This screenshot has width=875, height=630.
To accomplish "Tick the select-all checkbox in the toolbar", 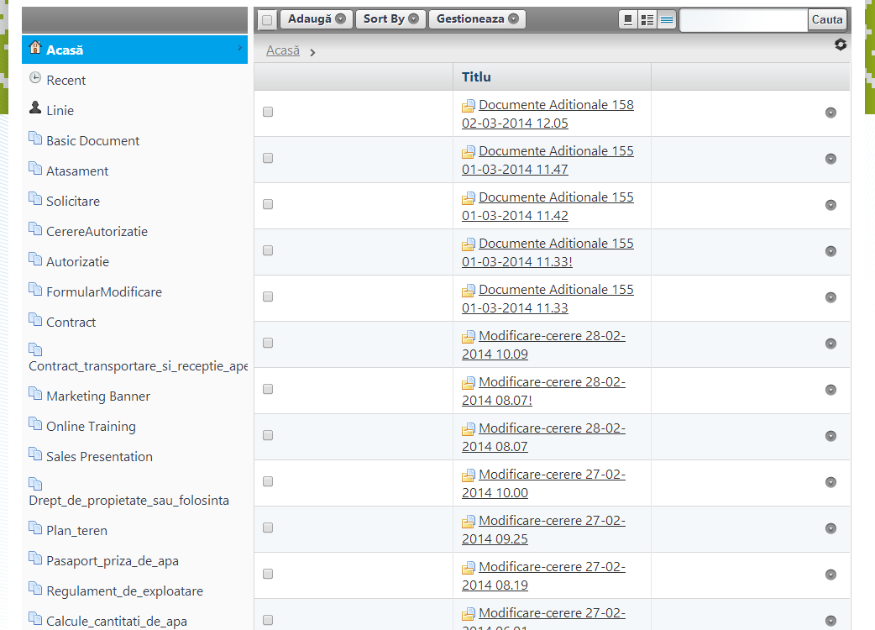I will (x=267, y=20).
